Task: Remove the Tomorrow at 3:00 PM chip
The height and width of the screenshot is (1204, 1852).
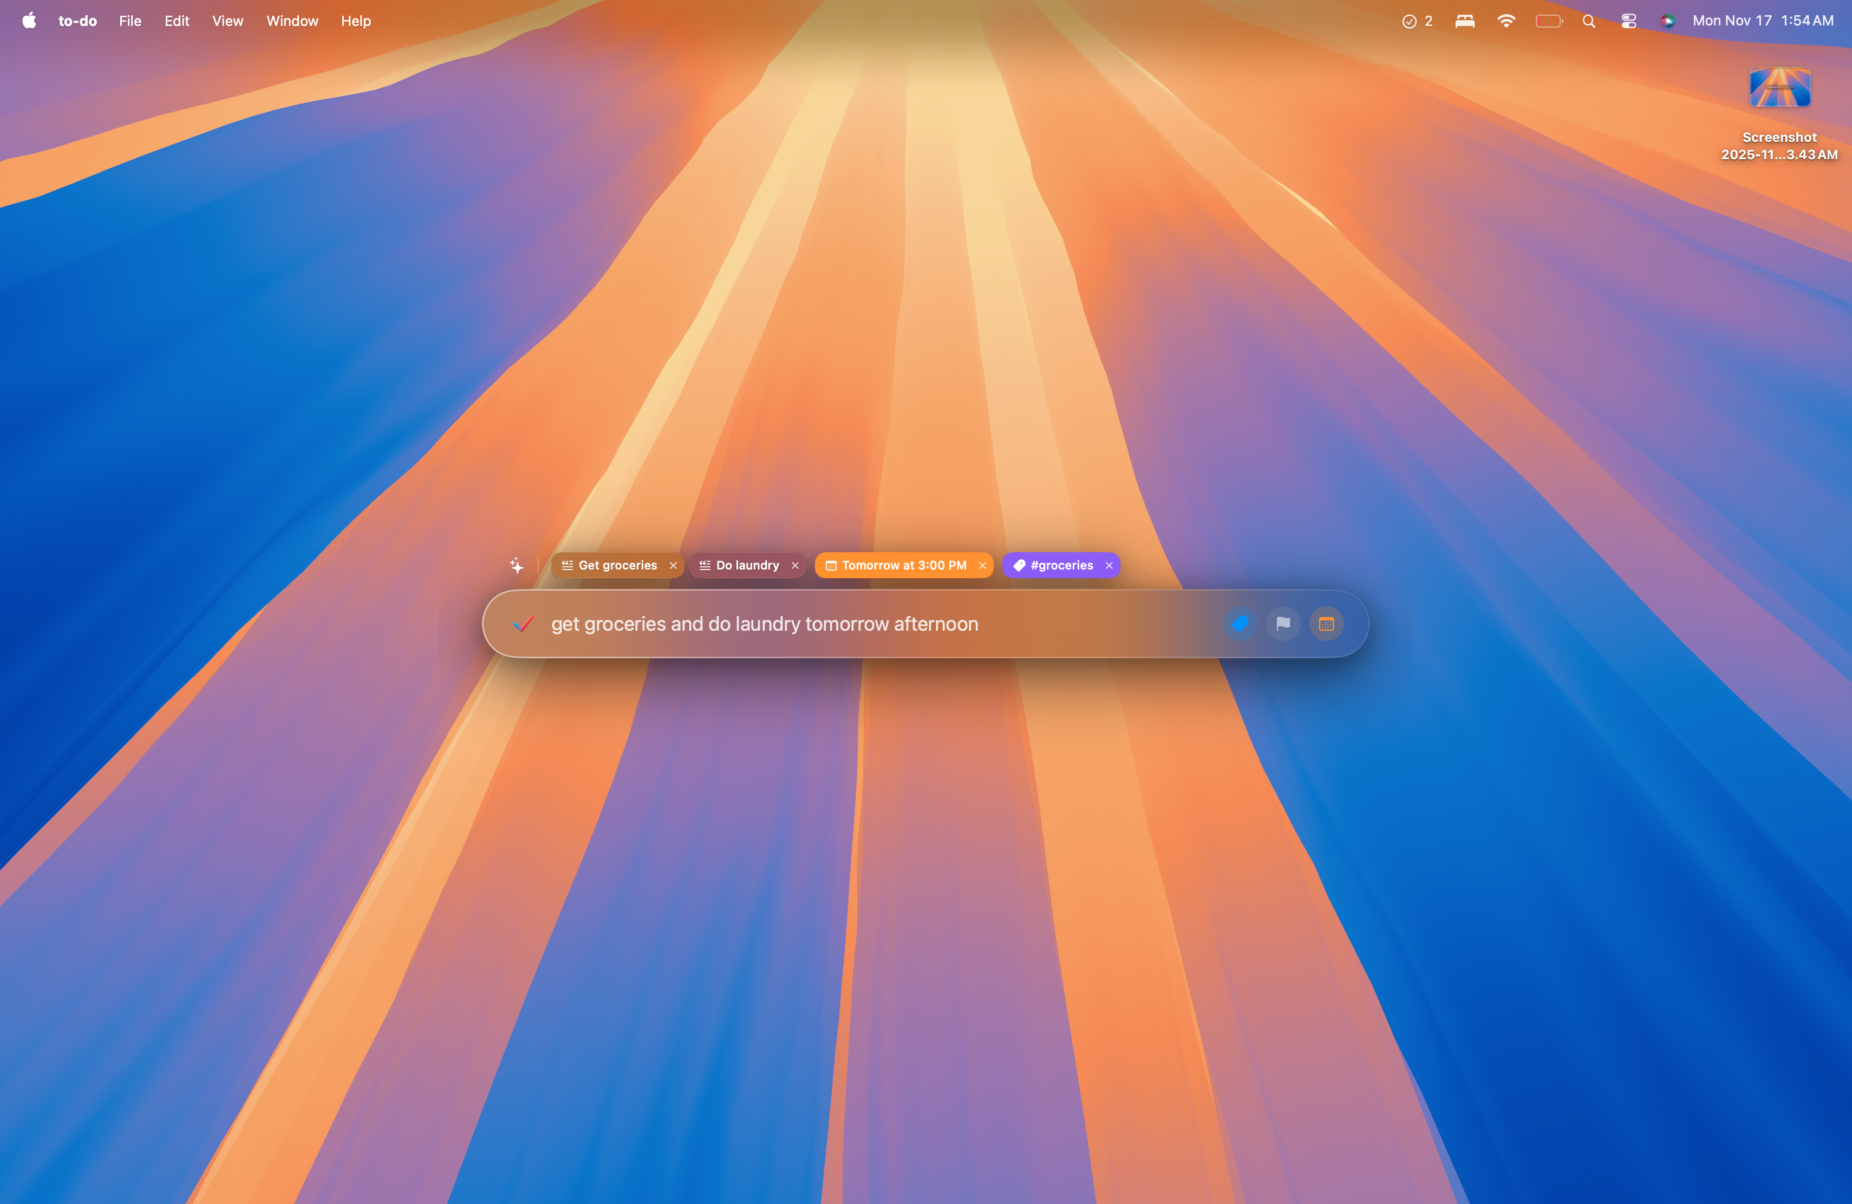Action: (982, 565)
